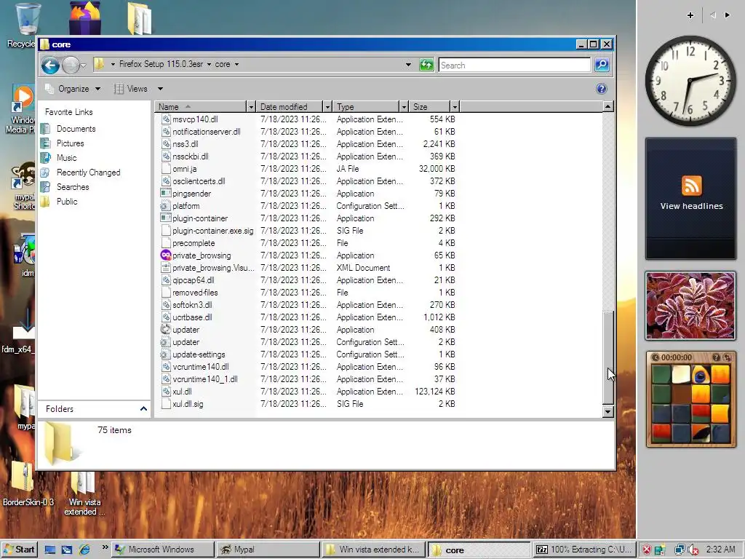Go to next sidebar gadgets page

(x=728, y=15)
